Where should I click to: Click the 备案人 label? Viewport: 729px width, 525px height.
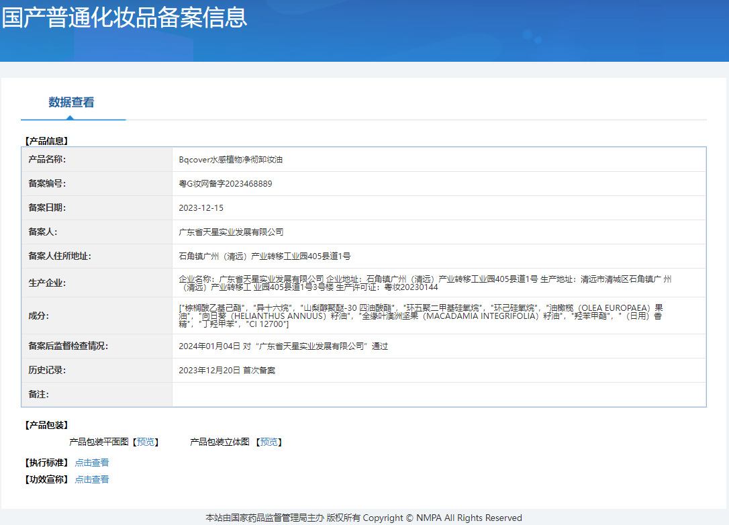click(x=43, y=232)
